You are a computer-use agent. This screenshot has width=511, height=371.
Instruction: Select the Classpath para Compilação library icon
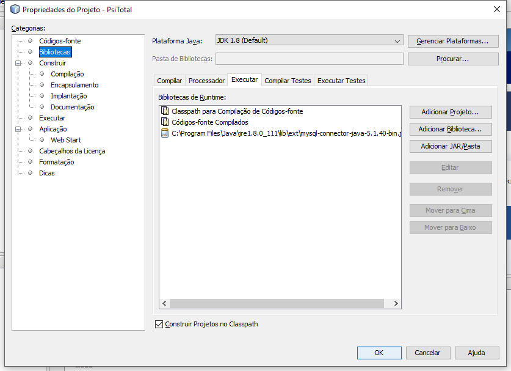pos(165,111)
